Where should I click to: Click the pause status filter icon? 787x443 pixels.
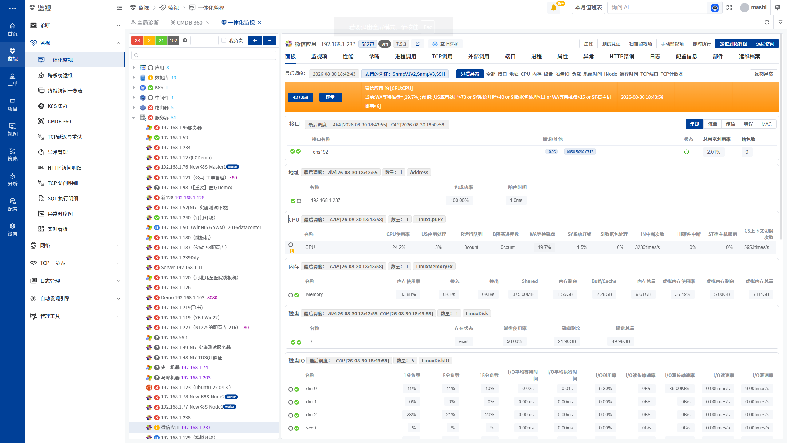click(x=185, y=40)
